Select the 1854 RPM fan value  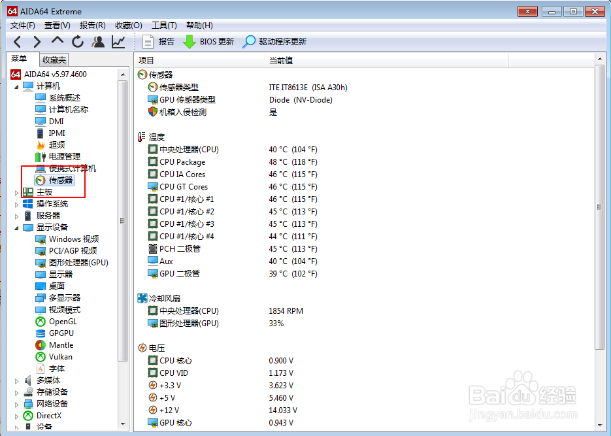coord(286,311)
